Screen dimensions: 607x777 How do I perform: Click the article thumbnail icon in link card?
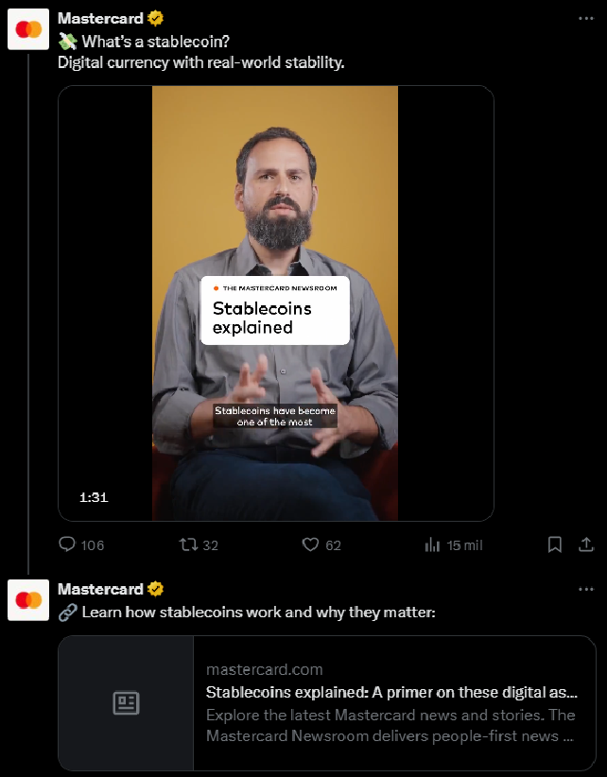[x=126, y=703]
